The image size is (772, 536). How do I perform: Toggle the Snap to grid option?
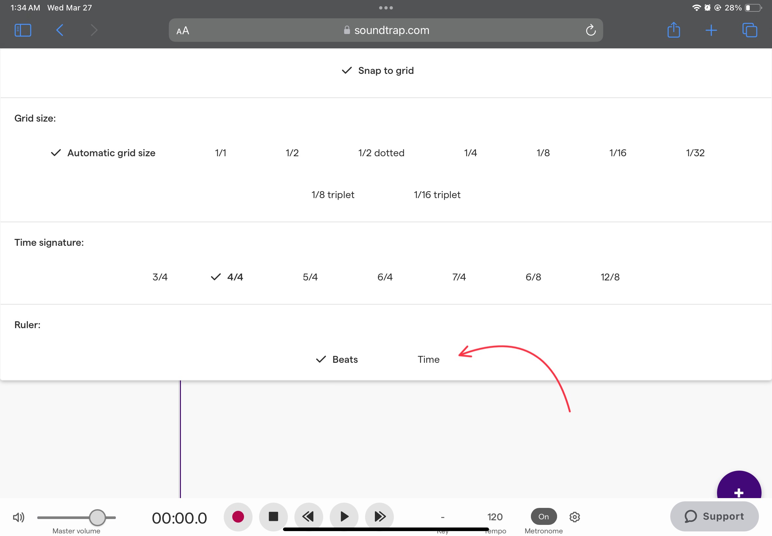pos(378,71)
